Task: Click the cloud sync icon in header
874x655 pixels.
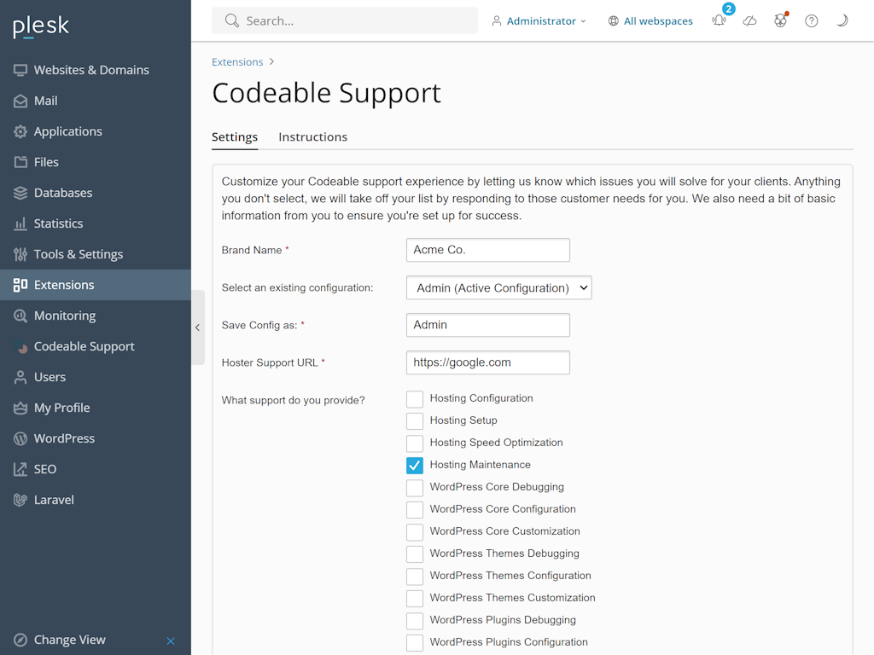Action: click(749, 21)
